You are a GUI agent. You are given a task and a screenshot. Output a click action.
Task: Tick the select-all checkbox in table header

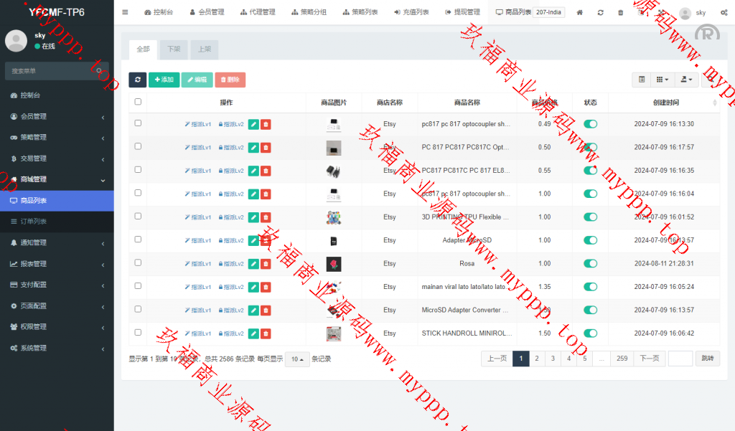[x=138, y=102]
